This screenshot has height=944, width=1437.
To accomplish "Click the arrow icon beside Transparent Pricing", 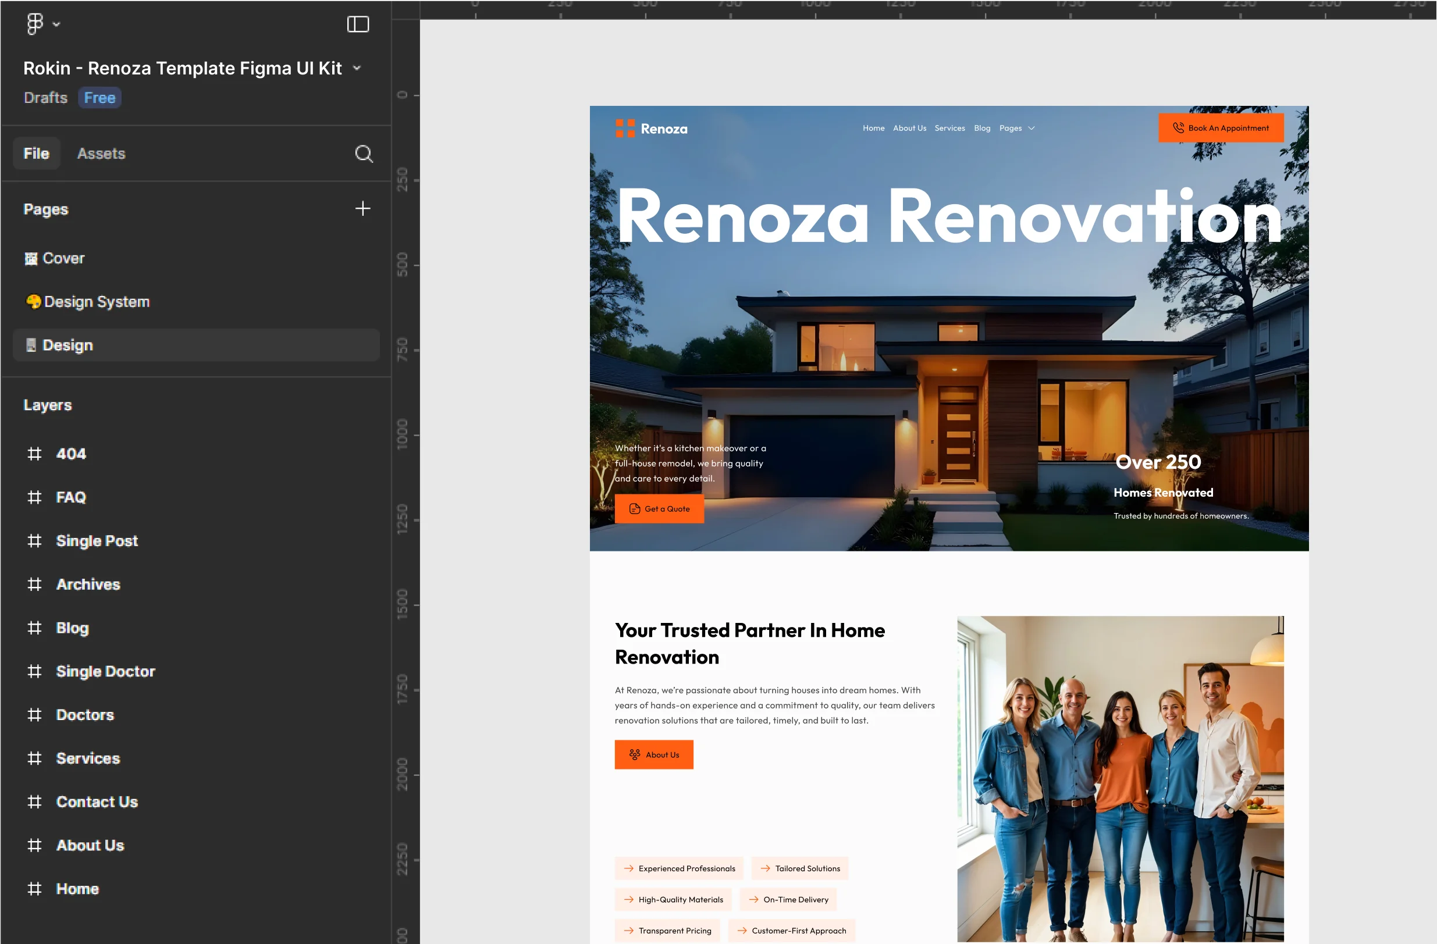I will point(628,931).
